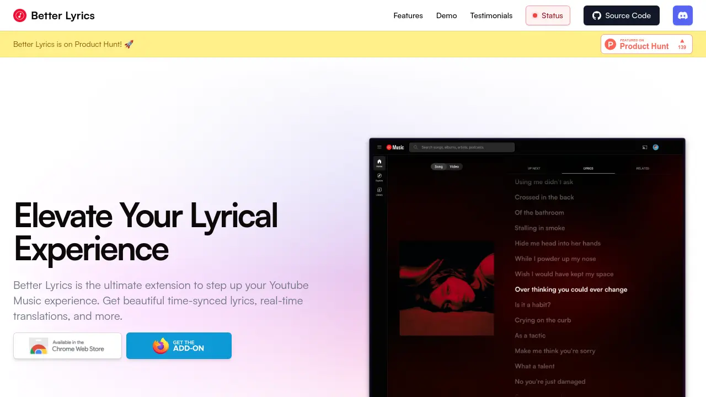Click lyric line 'Is it a habit?'
The image size is (706, 397).
(x=533, y=305)
